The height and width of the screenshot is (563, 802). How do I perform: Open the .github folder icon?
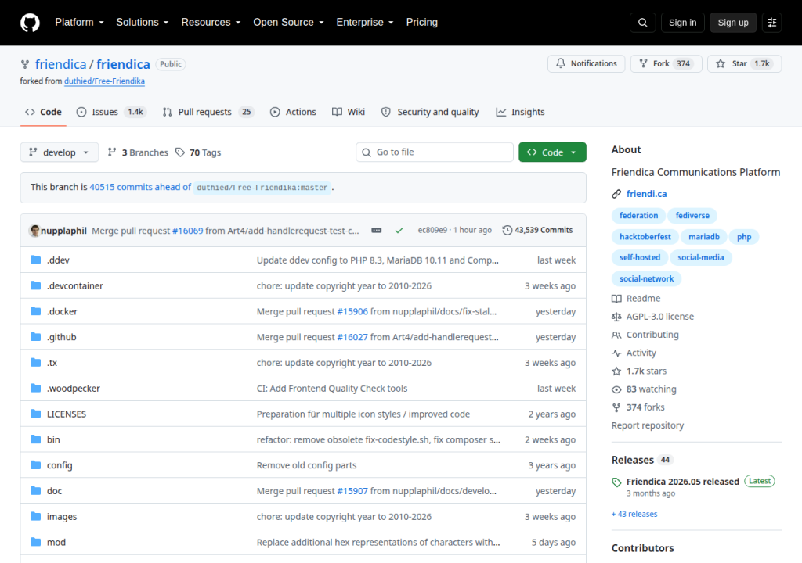coord(35,337)
